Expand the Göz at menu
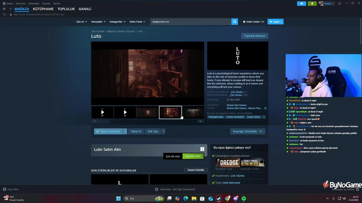The width and height of the screenshot is (362, 203). (82, 22)
